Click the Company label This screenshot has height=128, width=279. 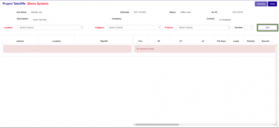point(117,19)
